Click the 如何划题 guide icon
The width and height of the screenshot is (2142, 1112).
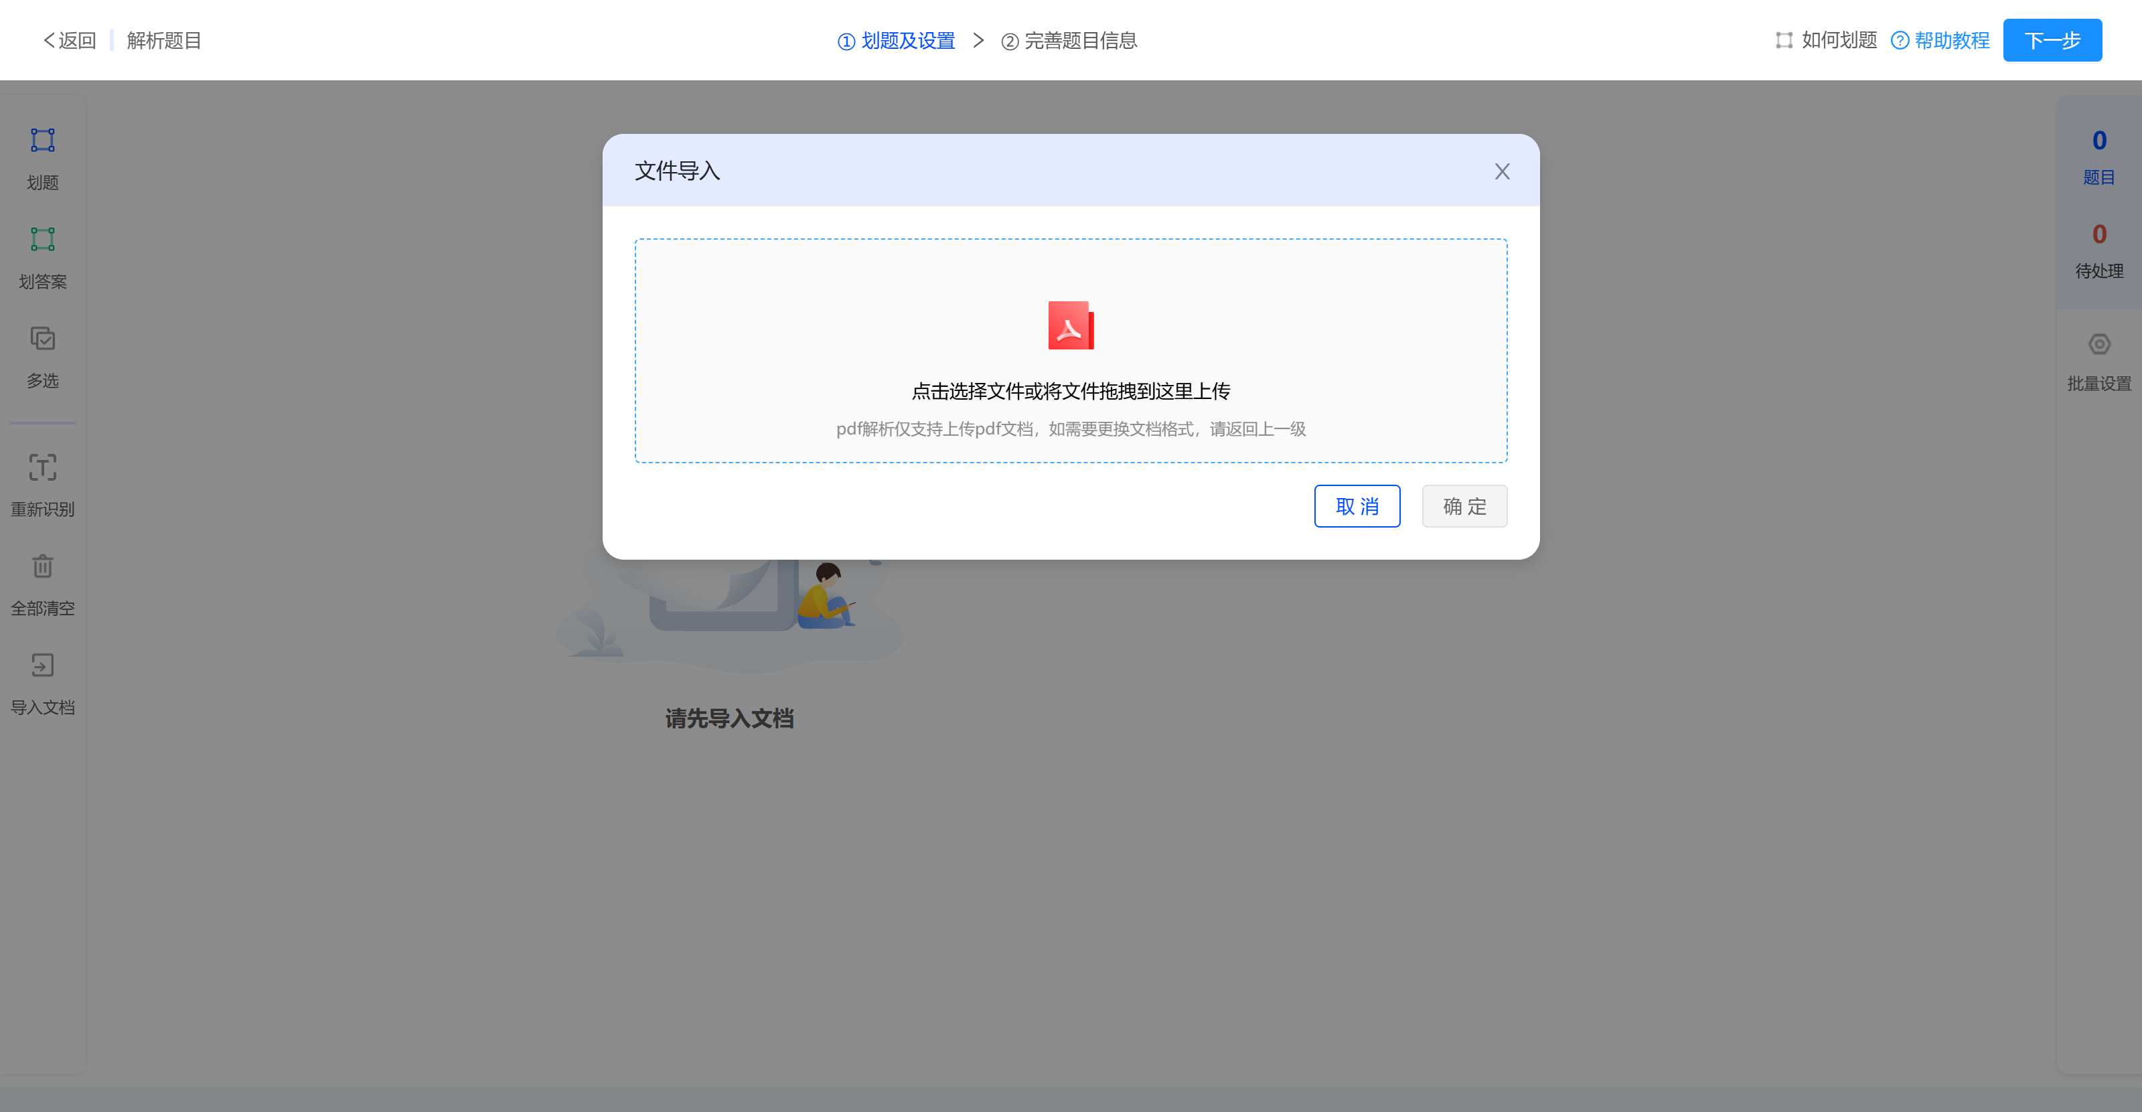(x=1784, y=40)
